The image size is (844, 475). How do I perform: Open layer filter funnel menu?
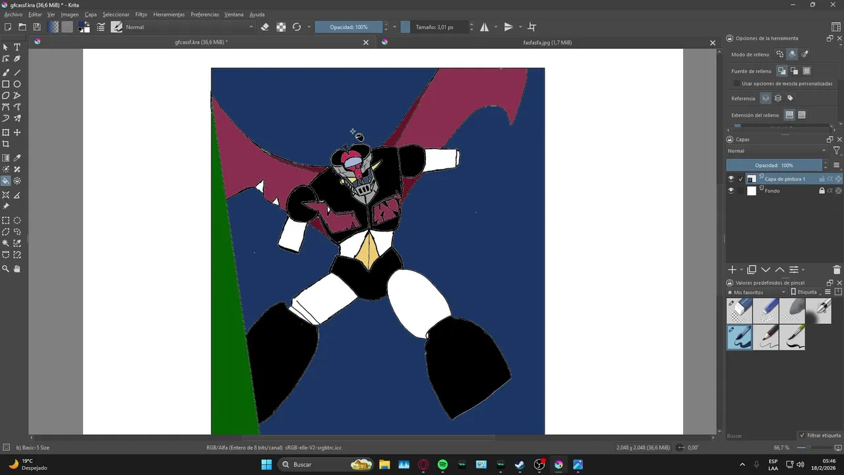837,151
